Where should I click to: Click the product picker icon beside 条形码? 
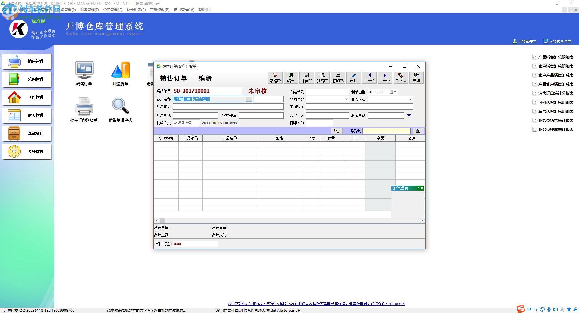coord(337,131)
